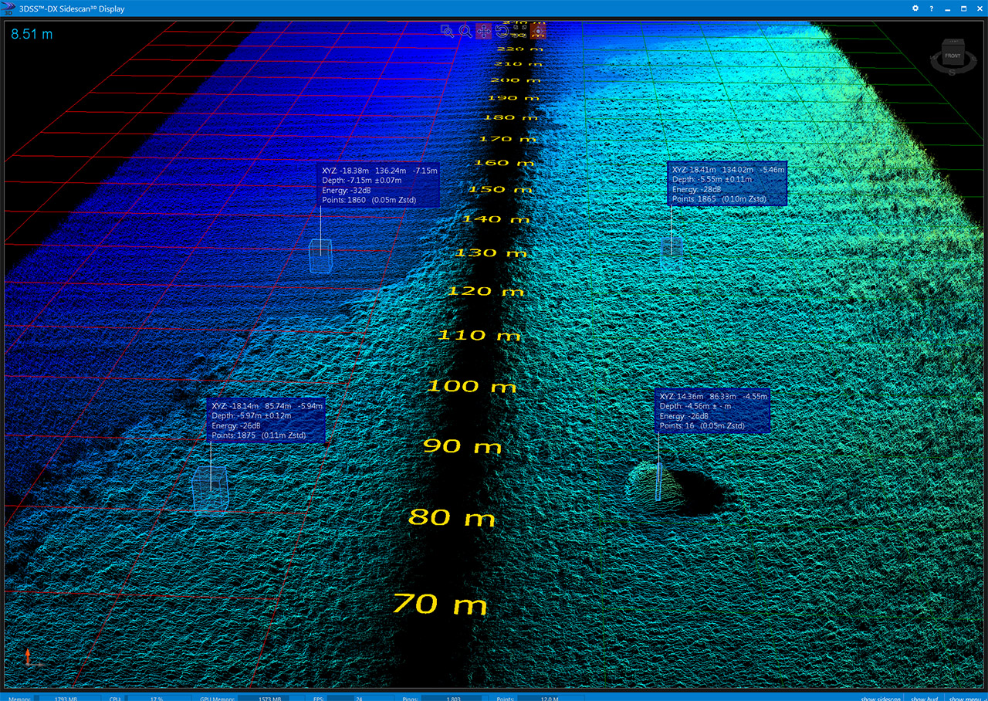Select measurement label with depth -5.55m
Image resolution: width=988 pixels, height=701 pixels.
[726, 184]
